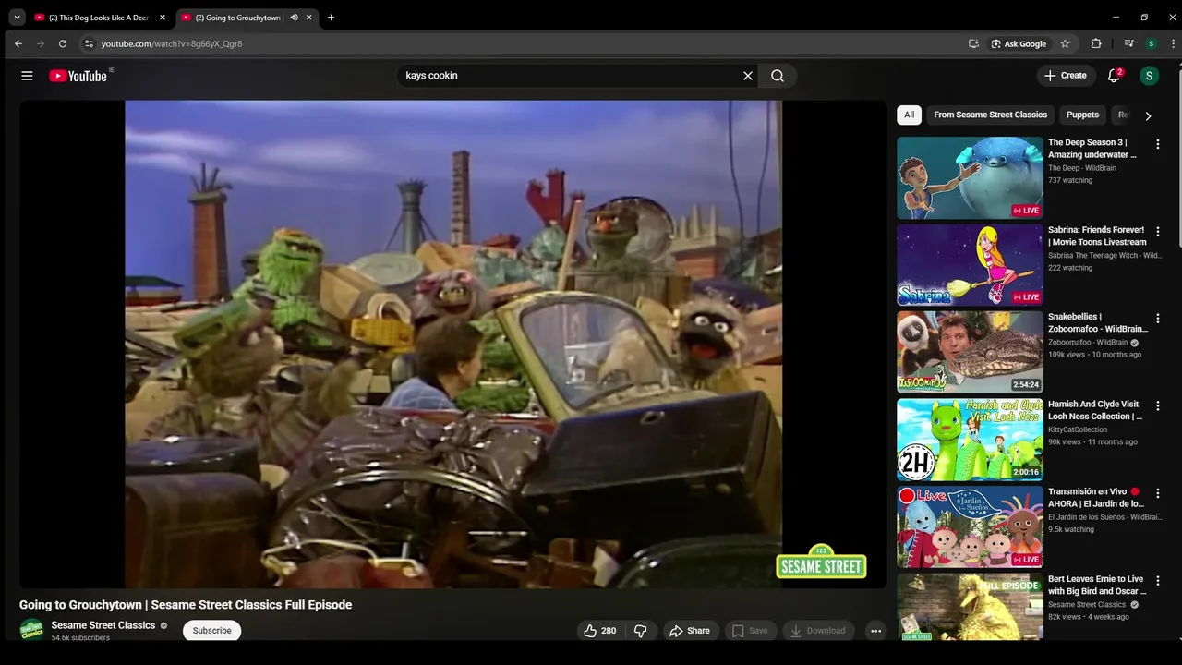Download the video
The height and width of the screenshot is (665, 1182).
817,631
